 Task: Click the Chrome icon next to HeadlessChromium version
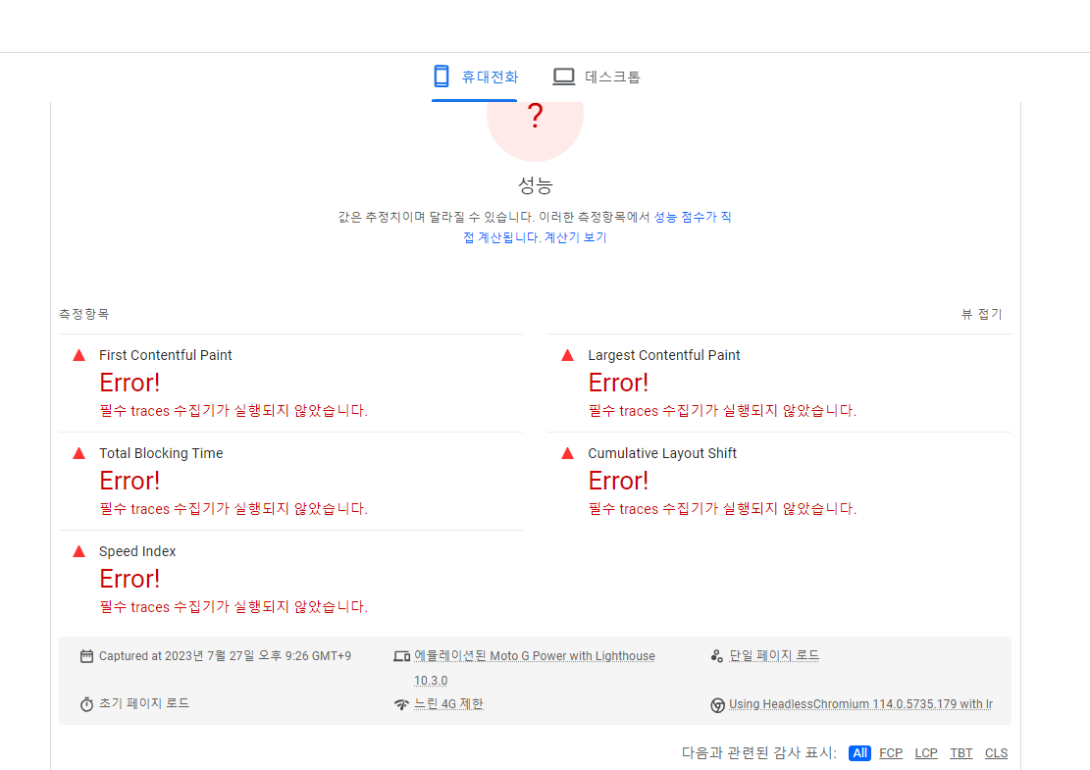click(x=719, y=704)
